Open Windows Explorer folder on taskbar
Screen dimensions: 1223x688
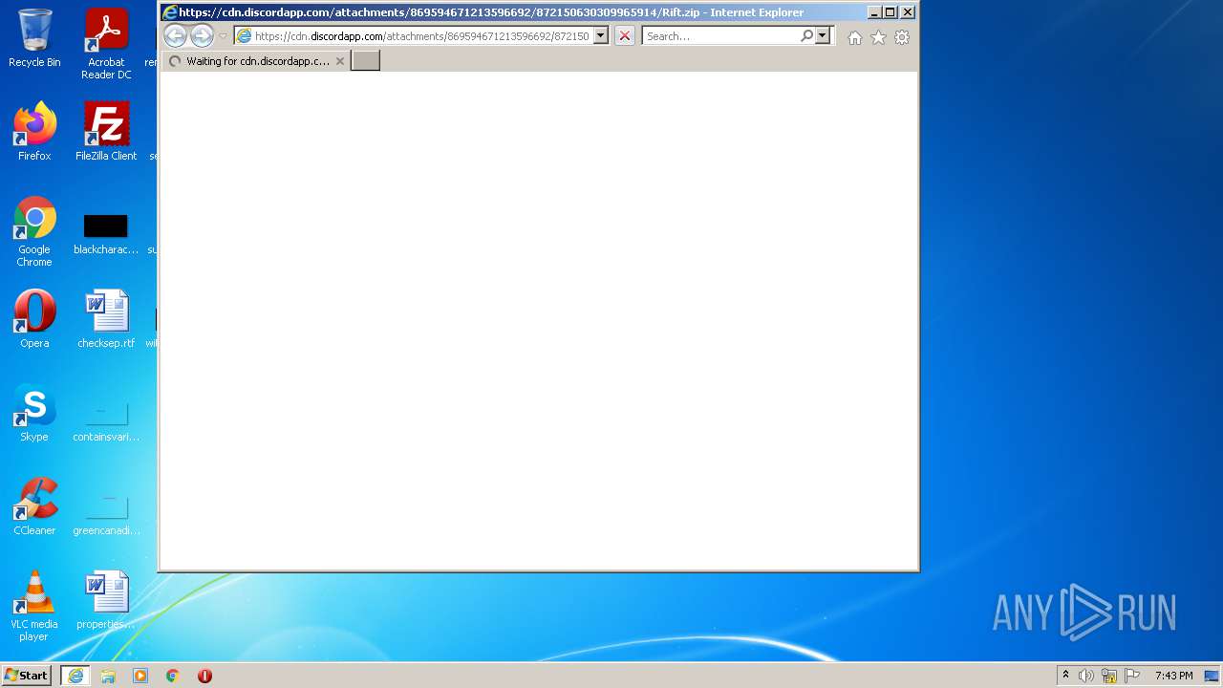click(x=108, y=676)
